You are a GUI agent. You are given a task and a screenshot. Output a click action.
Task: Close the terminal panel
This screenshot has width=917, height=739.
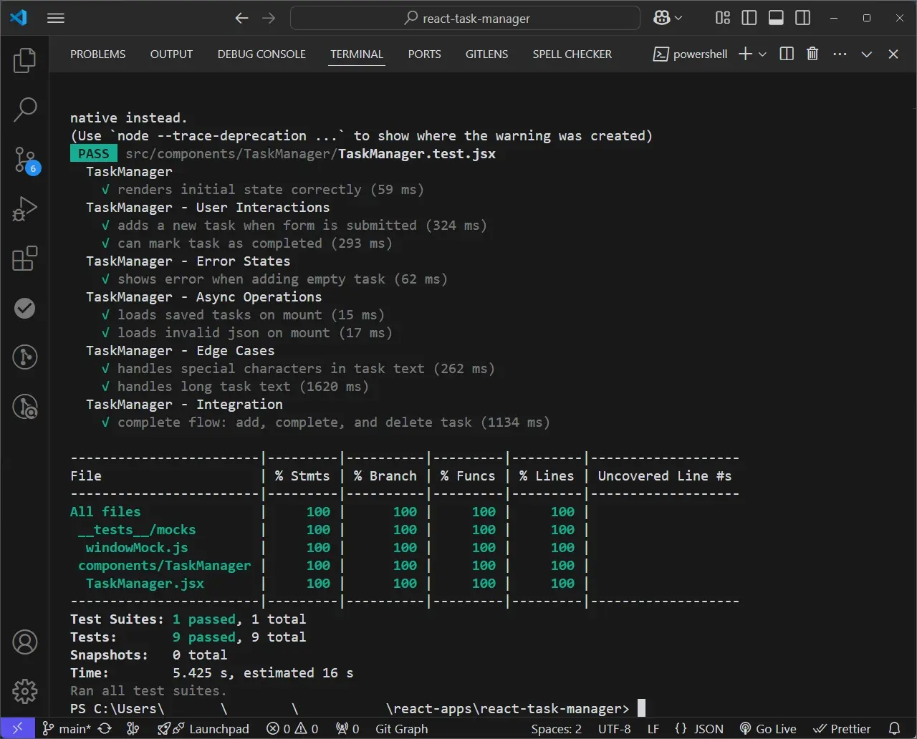pos(893,54)
